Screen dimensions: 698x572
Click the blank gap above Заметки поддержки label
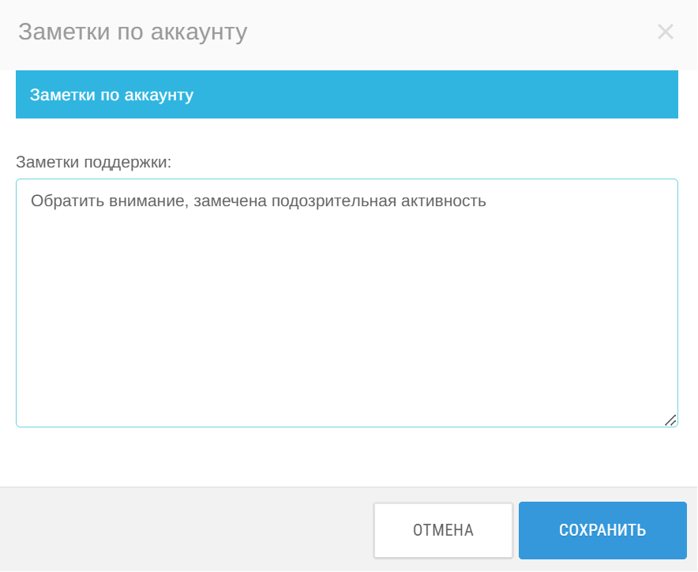click(x=347, y=135)
